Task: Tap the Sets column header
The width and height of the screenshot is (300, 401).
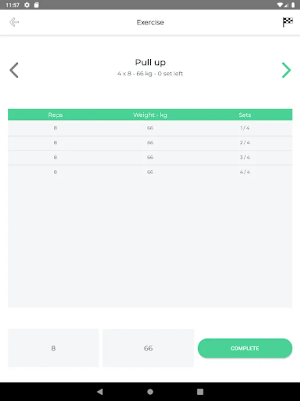Action: pos(245,115)
